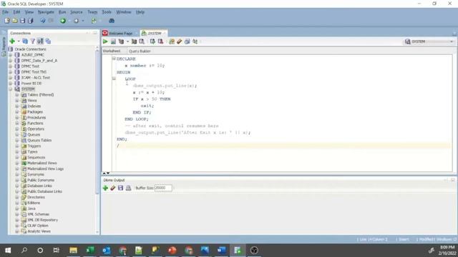
Task: Click the Save icon in main toolbar
Action: click(x=22, y=21)
